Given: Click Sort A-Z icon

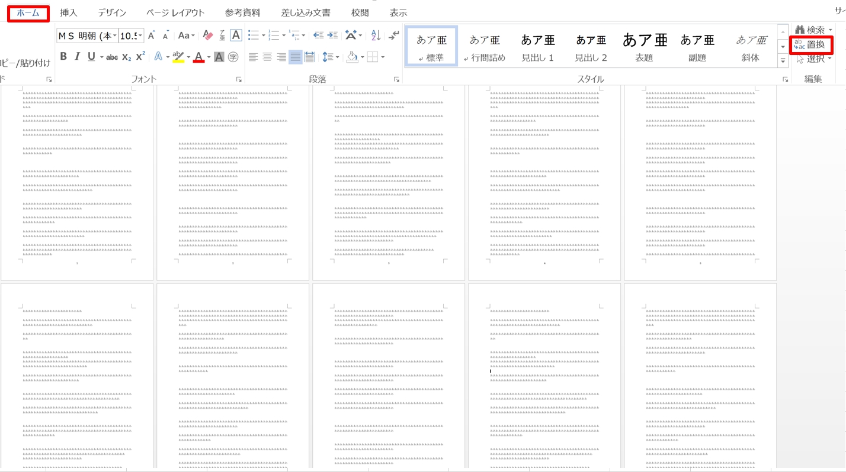Looking at the screenshot, I should [x=376, y=35].
